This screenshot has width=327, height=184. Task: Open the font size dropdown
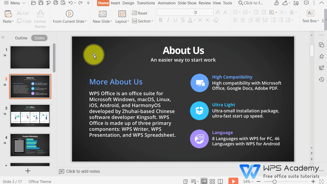[x=212, y=12]
